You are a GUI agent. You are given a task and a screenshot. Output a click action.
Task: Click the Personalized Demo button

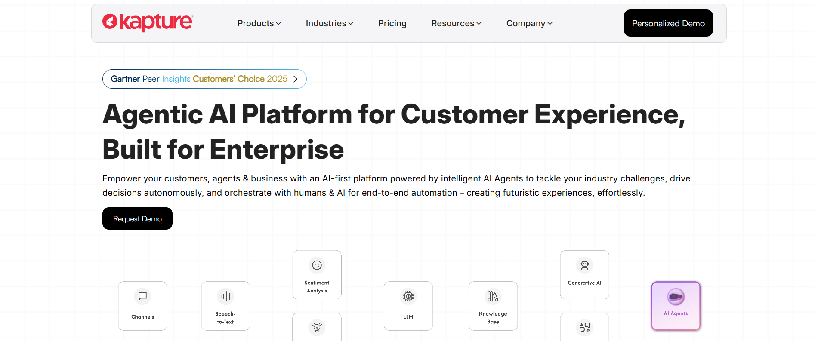[x=668, y=23]
